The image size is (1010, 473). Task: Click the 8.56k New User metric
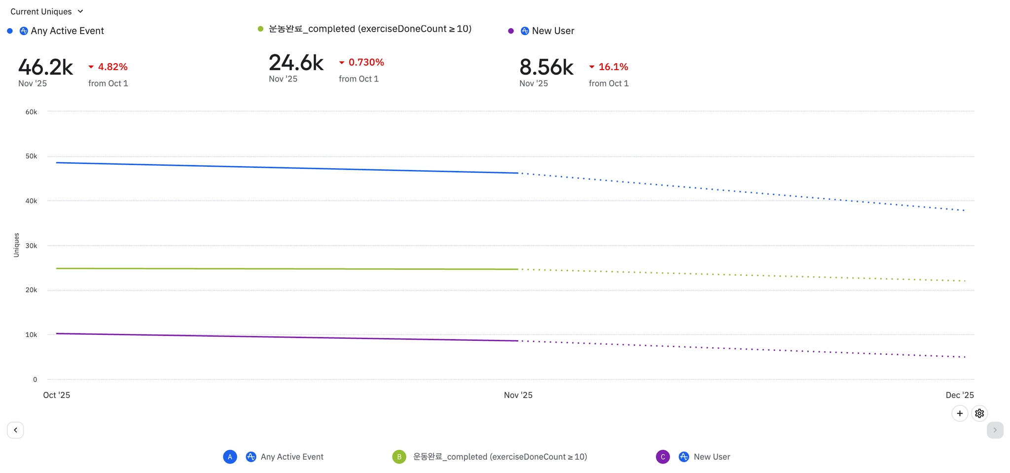coord(546,68)
